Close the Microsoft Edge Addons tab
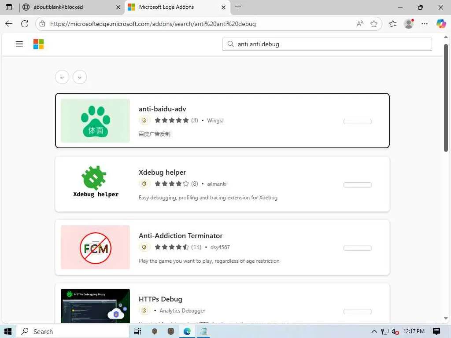The height and width of the screenshot is (338, 451). click(223, 7)
